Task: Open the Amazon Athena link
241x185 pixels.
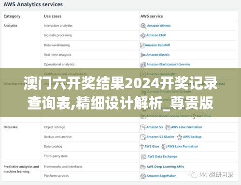Action: pos(159,26)
